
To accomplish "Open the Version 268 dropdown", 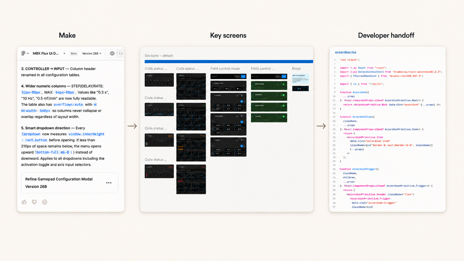I will (x=92, y=54).
